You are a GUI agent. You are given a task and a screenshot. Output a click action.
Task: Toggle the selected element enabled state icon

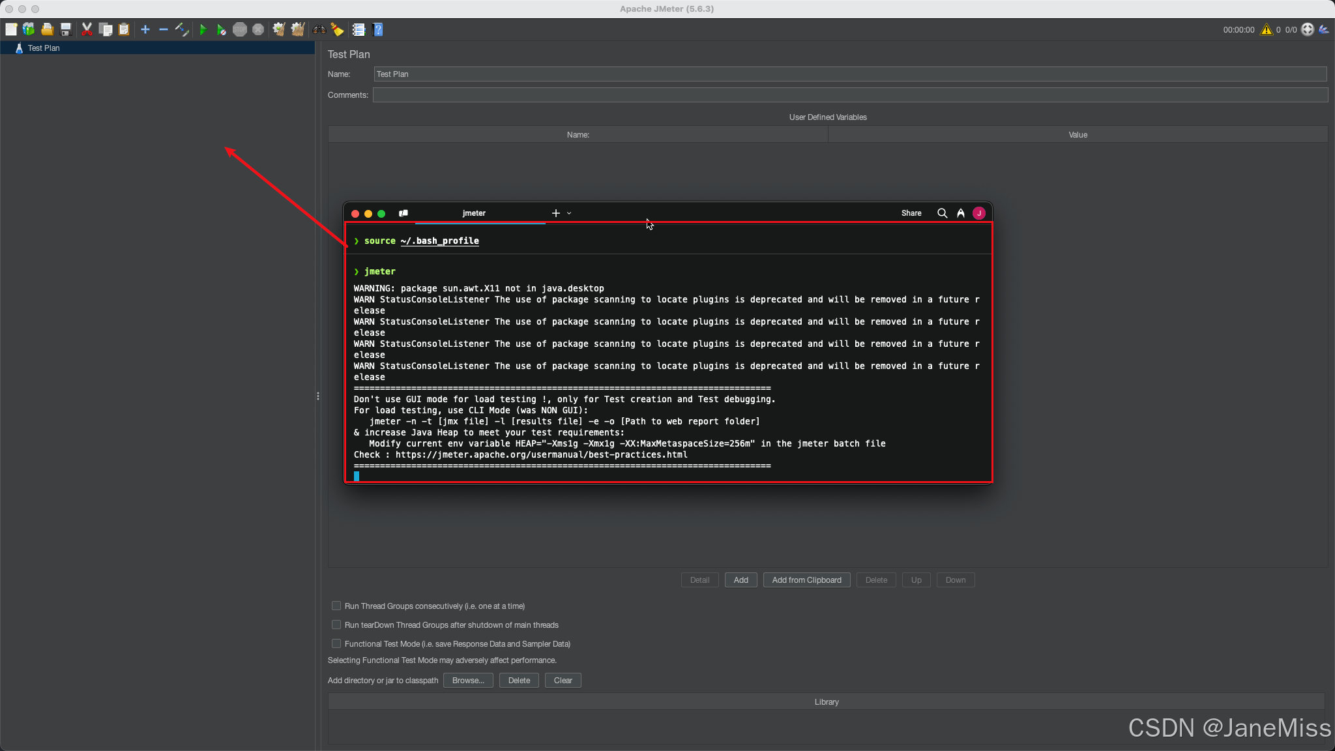coord(182,29)
